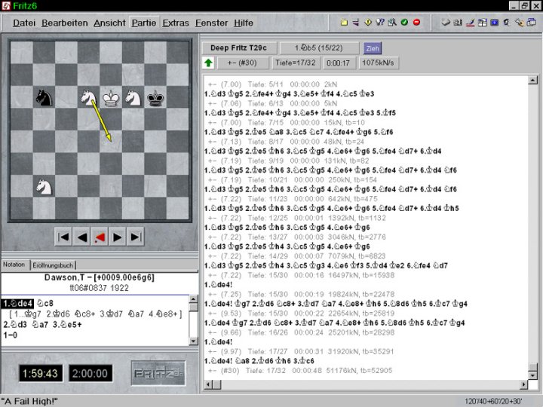Click the white knight on f6
543x407 pixels.
[133, 97]
